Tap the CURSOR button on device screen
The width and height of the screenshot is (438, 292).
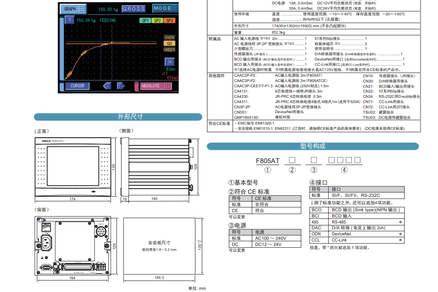pyautogui.click(x=78, y=86)
